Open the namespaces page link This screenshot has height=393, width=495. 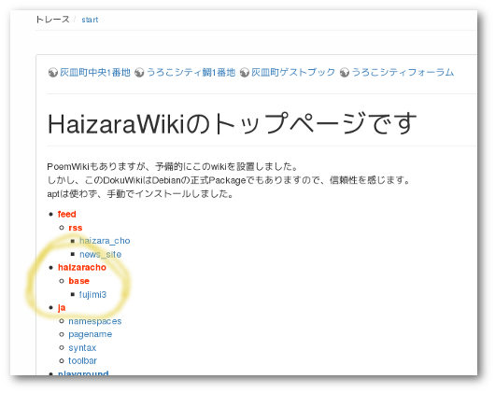point(95,321)
